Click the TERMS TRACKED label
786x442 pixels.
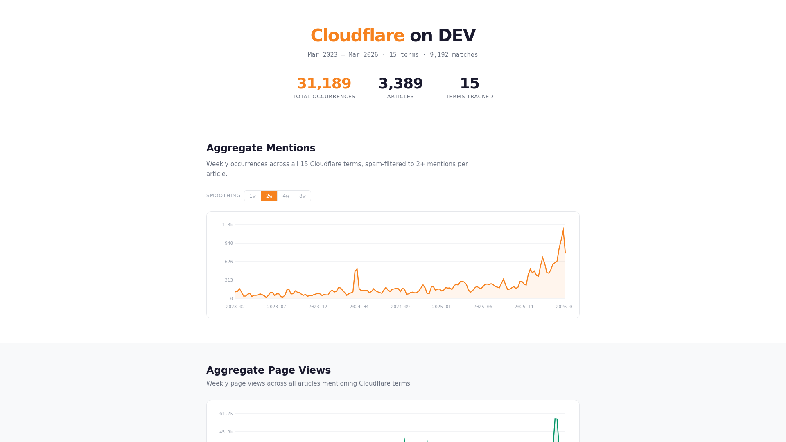pos(470,97)
